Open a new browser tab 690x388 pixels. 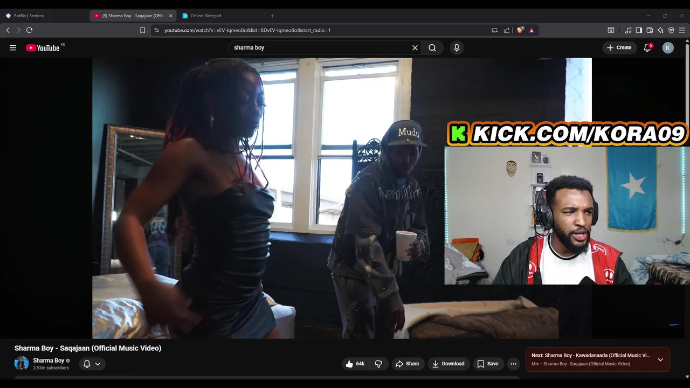[272, 16]
